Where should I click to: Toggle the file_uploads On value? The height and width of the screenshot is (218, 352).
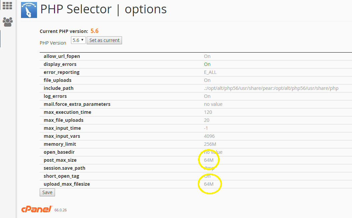click(x=207, y=80)
